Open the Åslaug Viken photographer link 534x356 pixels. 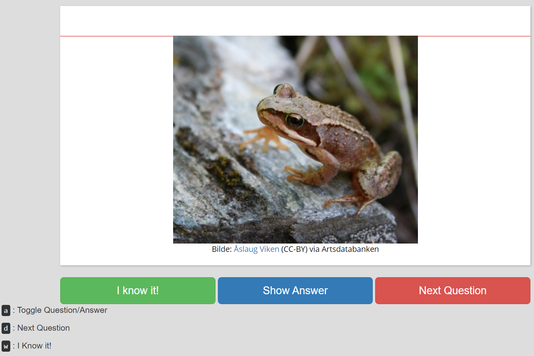pyautogui.click(x=256, y=249)
